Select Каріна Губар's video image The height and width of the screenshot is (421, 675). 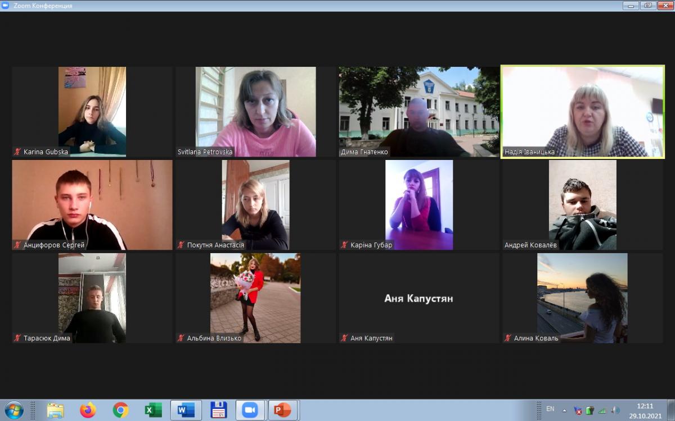[419, 205]
